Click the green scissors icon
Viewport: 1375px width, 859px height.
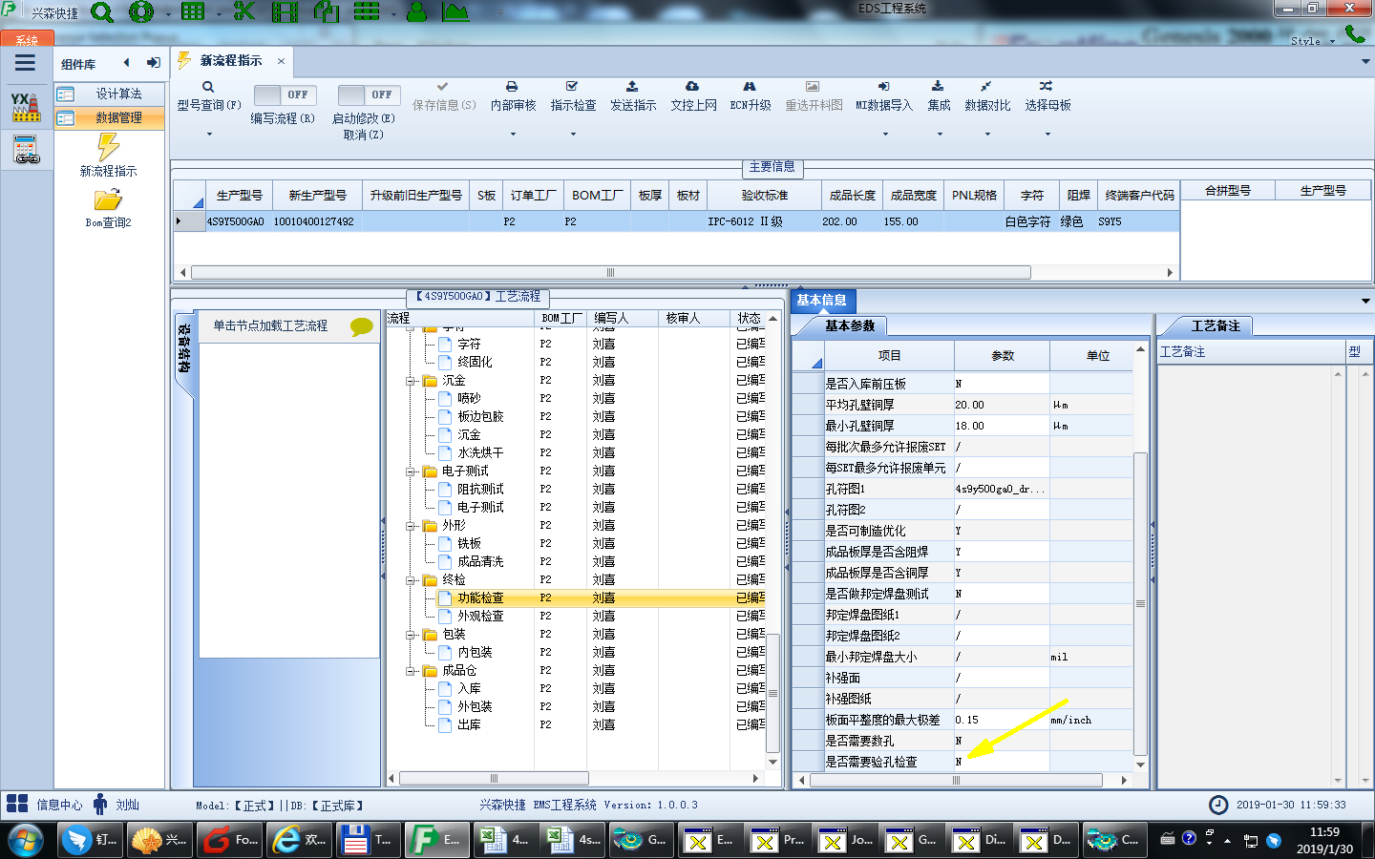[x=244, y=11]
